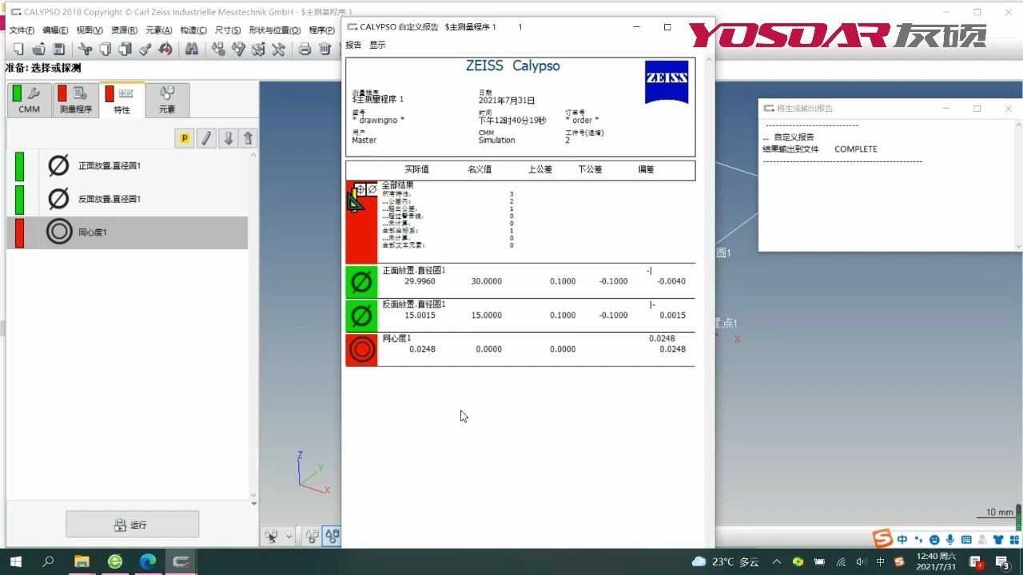The image size is (1023, 575).
Task: Click 同心度1 actual value 0.0248 in the 实际值 column
Action: pos(422,349)
